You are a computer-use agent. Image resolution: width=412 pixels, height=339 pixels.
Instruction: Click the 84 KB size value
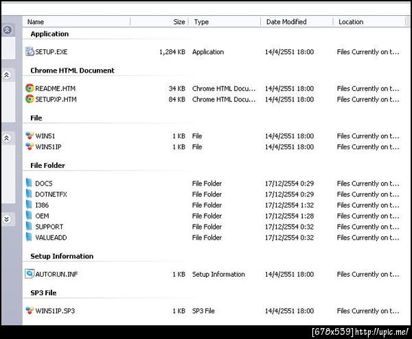pyautogui.click(x=177, y=99)
